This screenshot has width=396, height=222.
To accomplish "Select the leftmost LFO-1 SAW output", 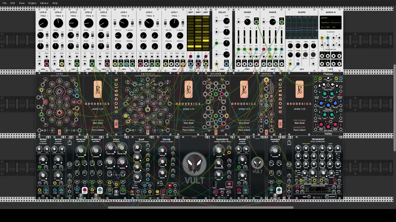I will click(127, 64).
